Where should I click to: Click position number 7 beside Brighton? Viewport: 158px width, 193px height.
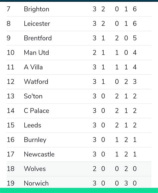coord(8,9)
